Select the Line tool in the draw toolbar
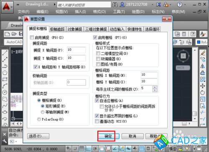 tap(5, 53)
